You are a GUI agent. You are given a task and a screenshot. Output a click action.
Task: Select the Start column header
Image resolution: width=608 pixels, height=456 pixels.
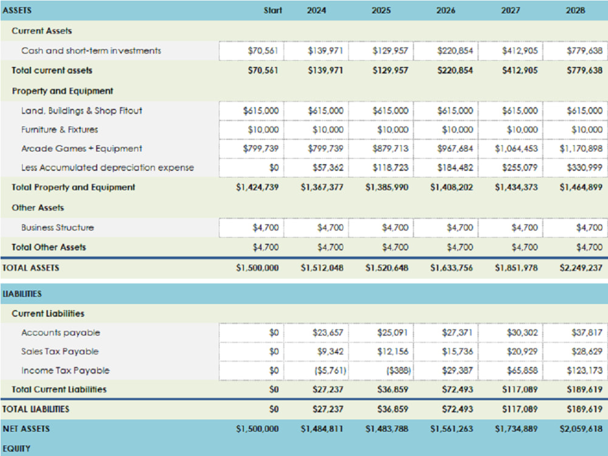(272, 10)
